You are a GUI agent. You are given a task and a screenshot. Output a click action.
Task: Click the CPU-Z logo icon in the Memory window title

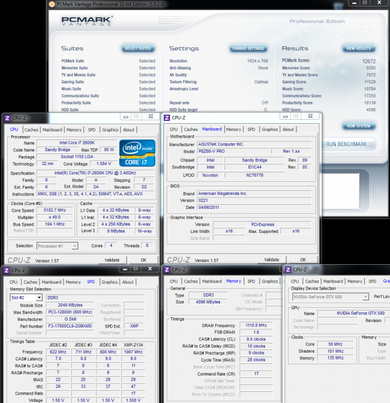coord(167,270)
